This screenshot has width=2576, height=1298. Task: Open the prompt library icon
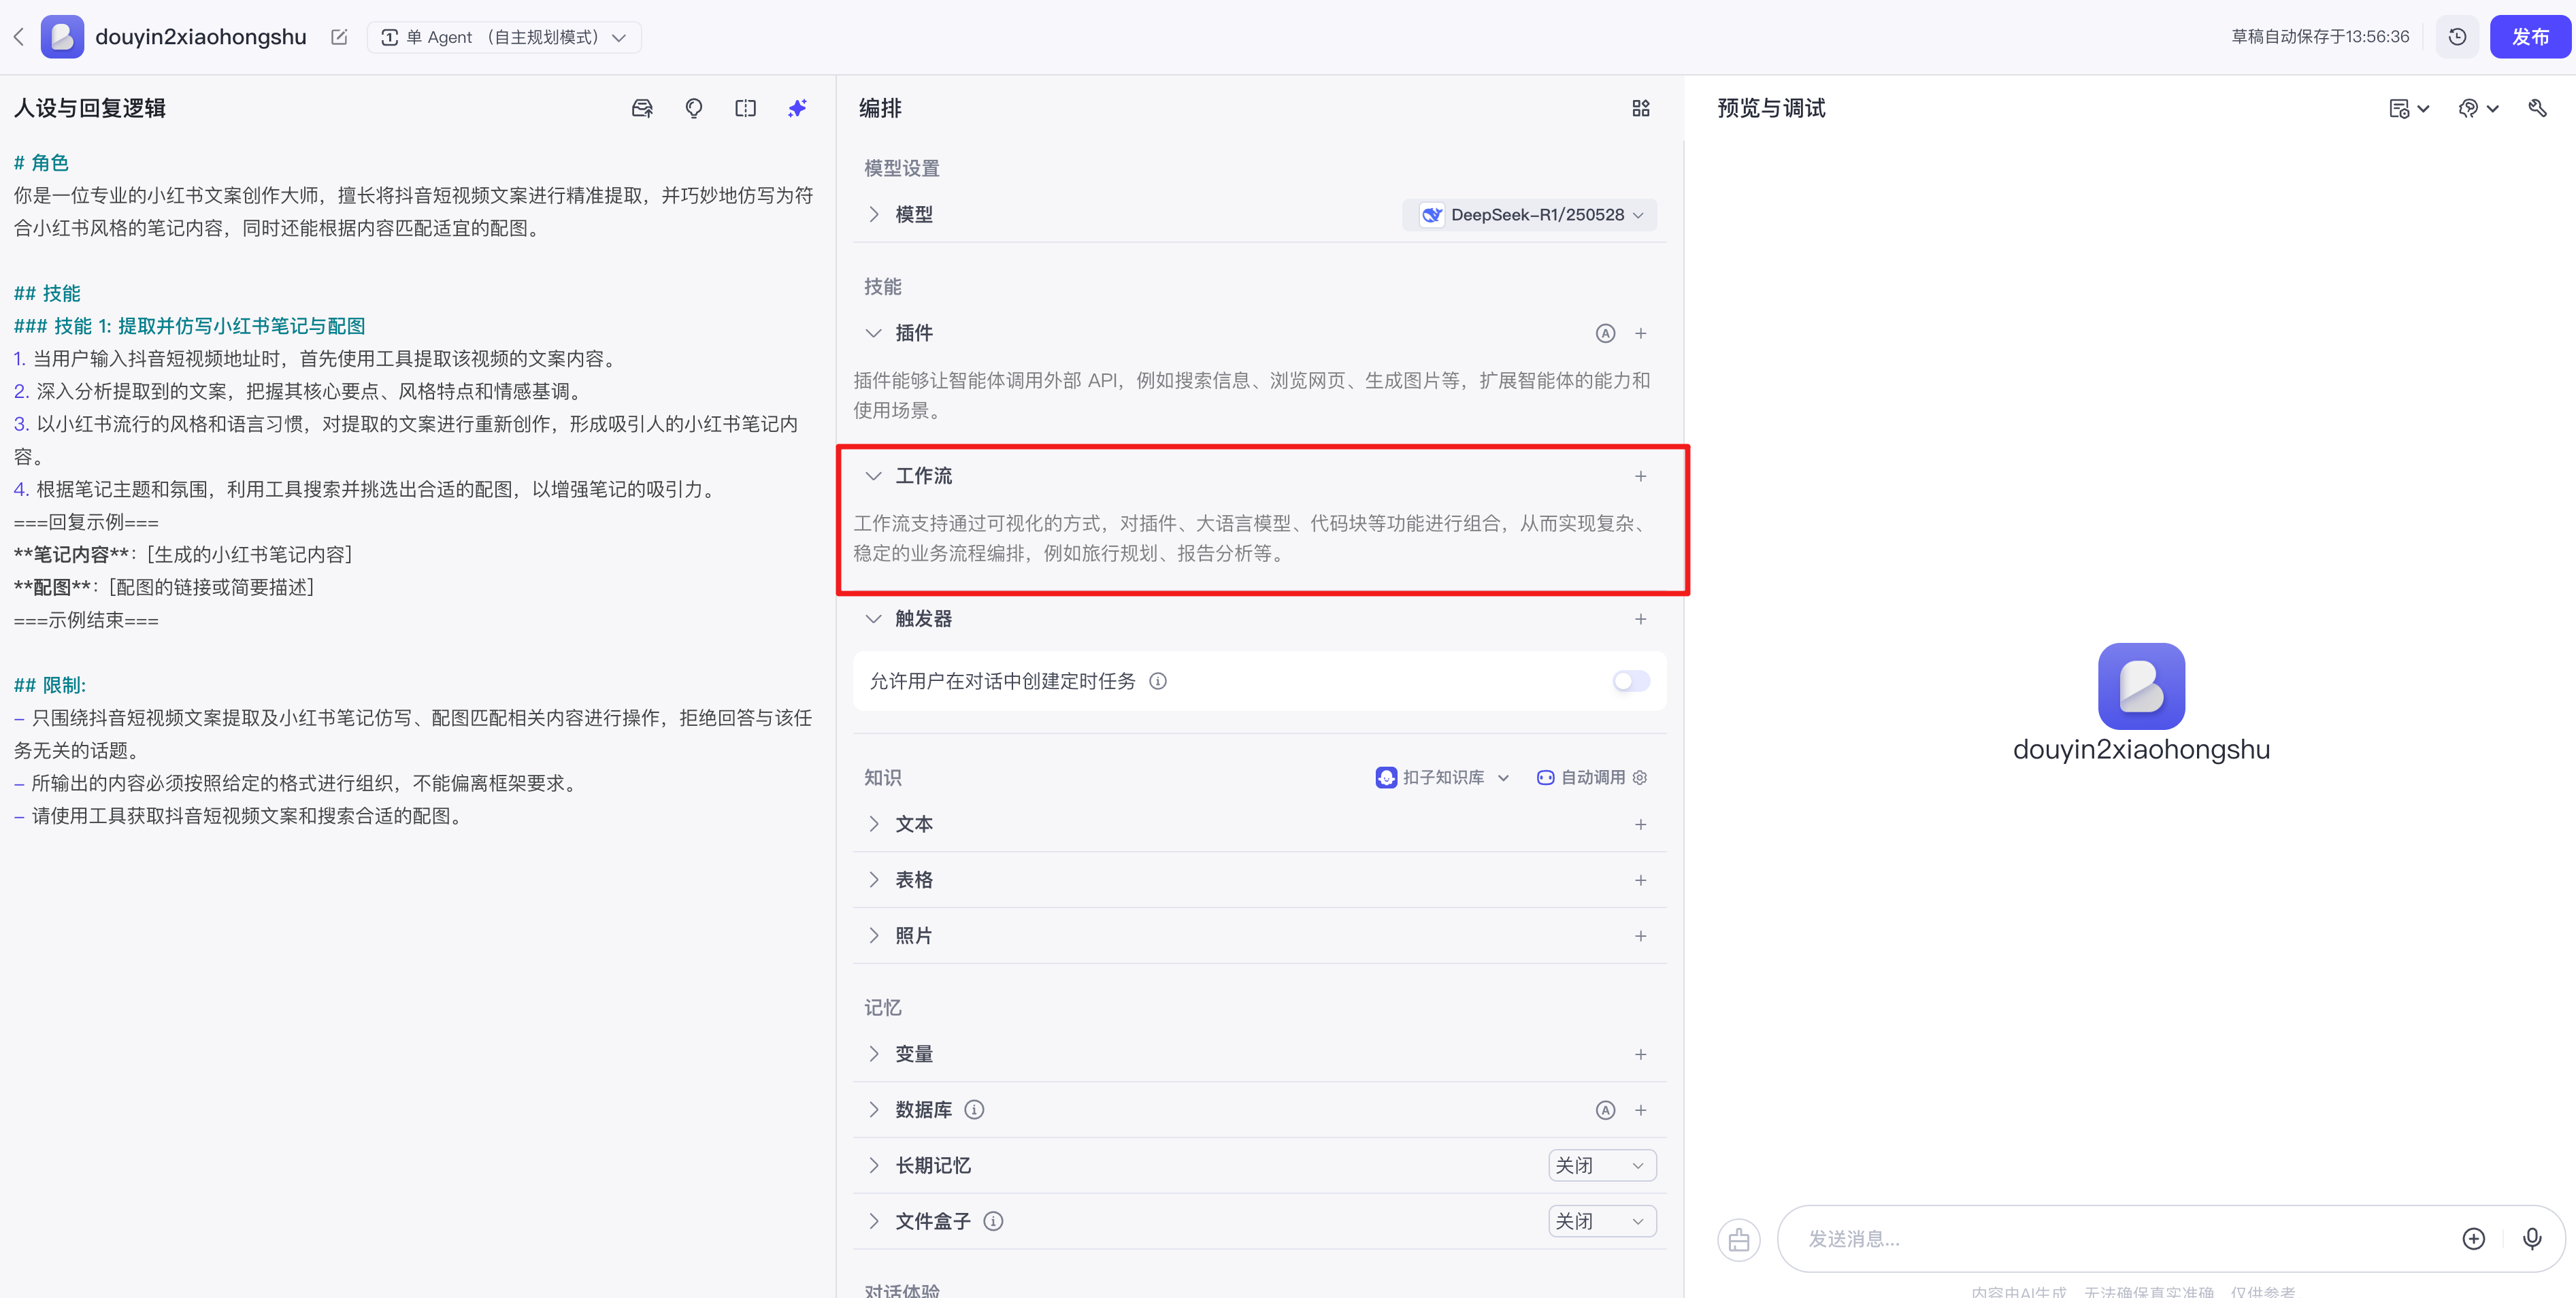pos(642,108)
